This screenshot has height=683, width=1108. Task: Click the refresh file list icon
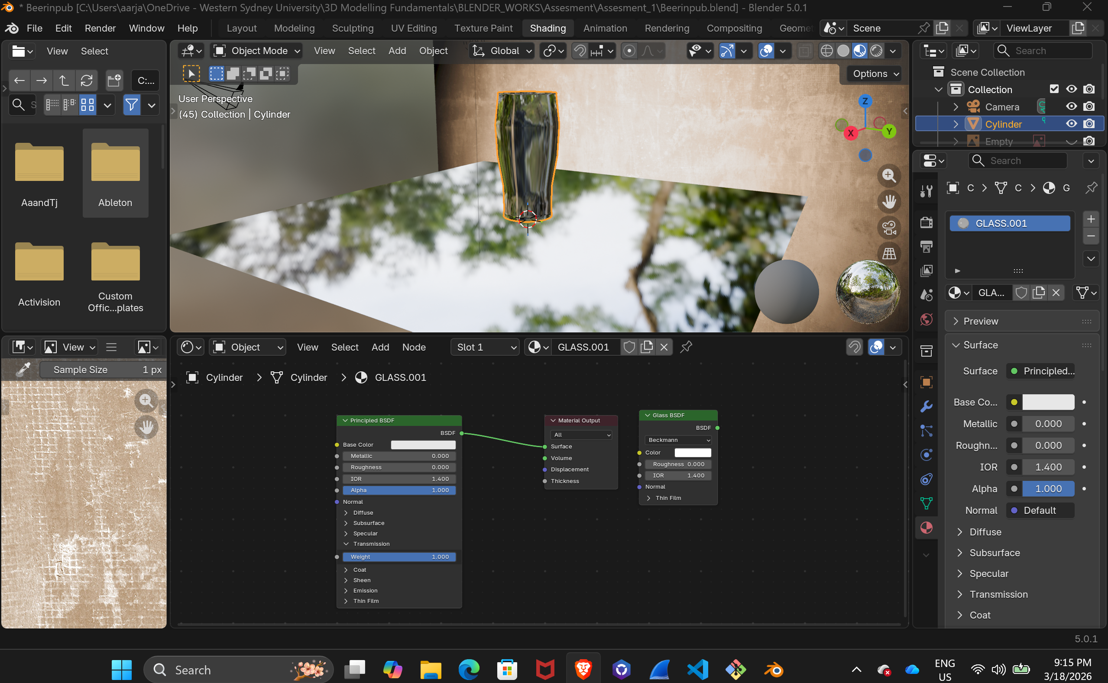[x=86, y=81]
